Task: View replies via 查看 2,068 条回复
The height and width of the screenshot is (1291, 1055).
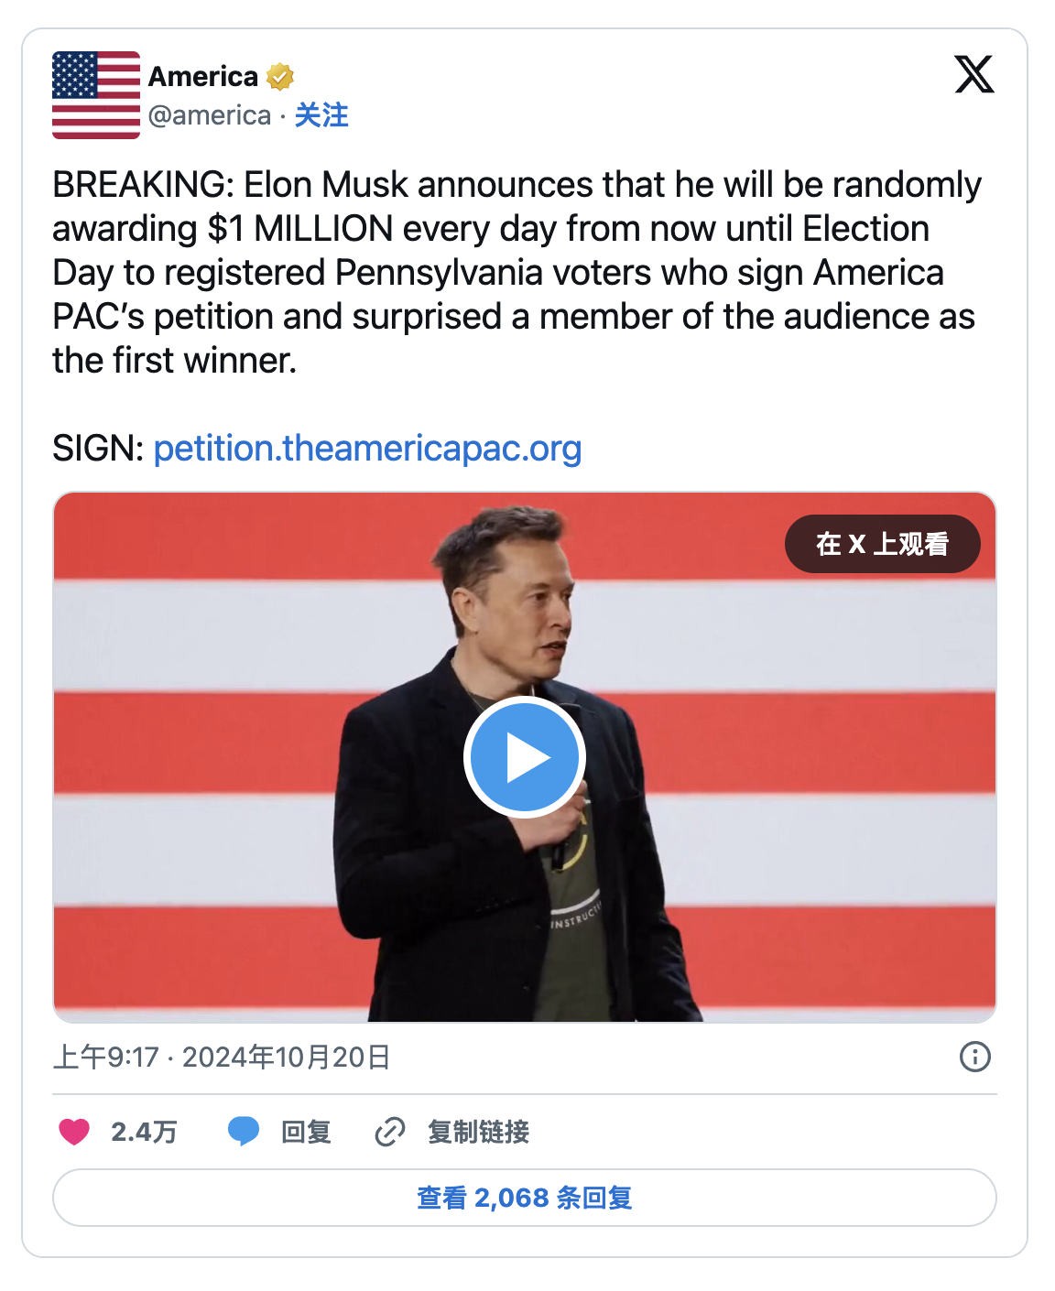Action: pos(525,1198)
